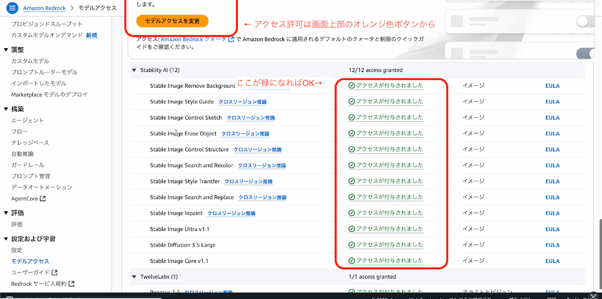This screenshot has height=299, width=602.
Task: Open EULA for Stable Image Core v1.1
Action: 553,261
